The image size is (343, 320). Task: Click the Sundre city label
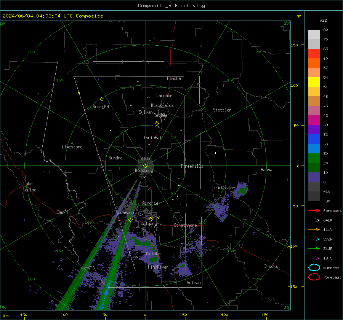click(x=115, y=158)
